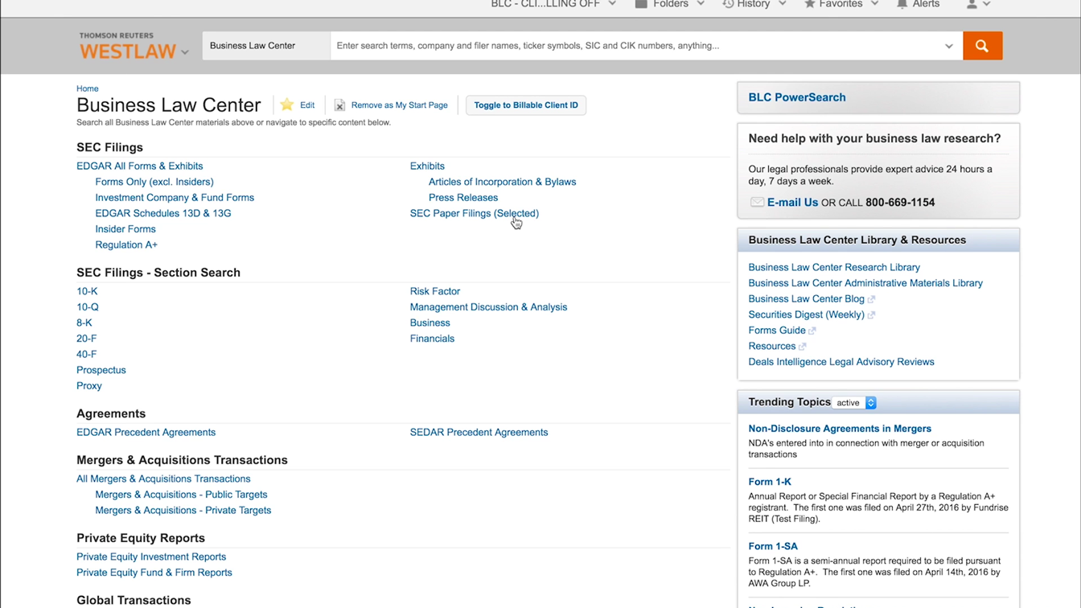Open the user profile icon menu
Viewport: 1081px width, 608px height.
coord(972,5)
